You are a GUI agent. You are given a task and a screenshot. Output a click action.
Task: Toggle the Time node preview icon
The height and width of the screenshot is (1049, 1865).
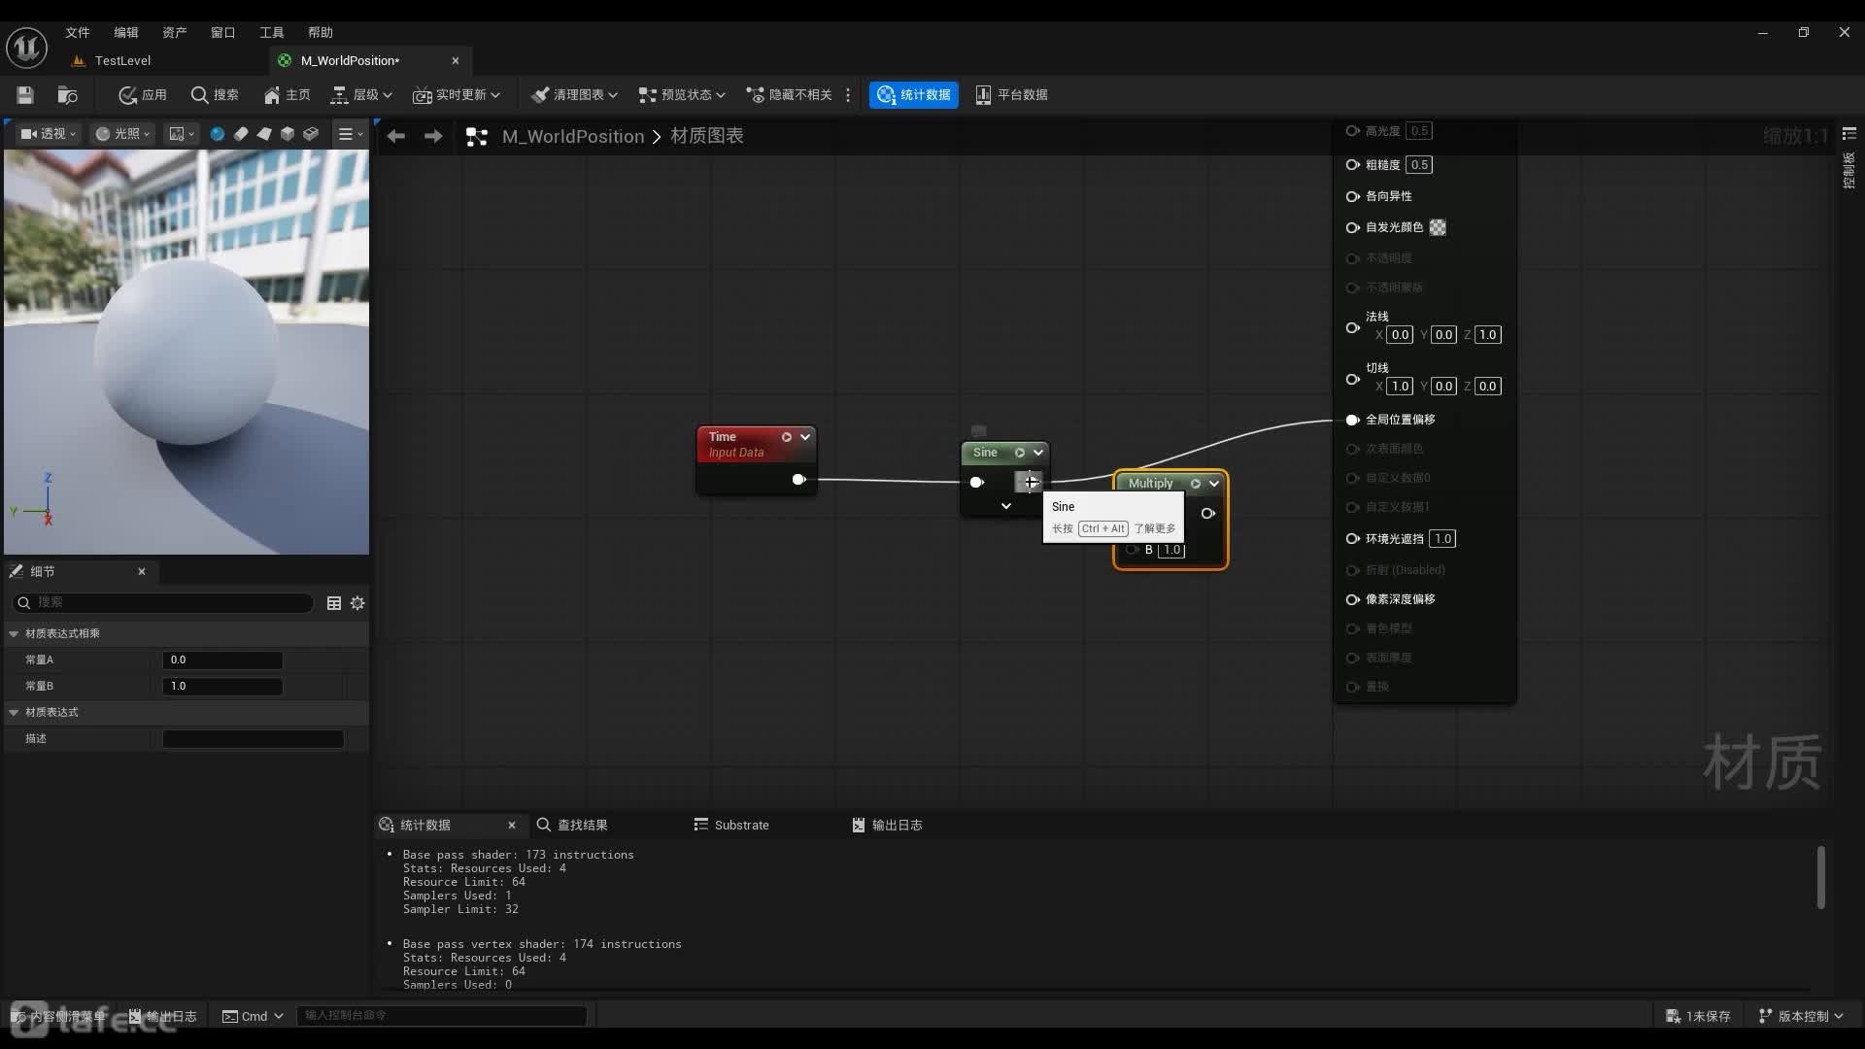(x=787, y=437)
